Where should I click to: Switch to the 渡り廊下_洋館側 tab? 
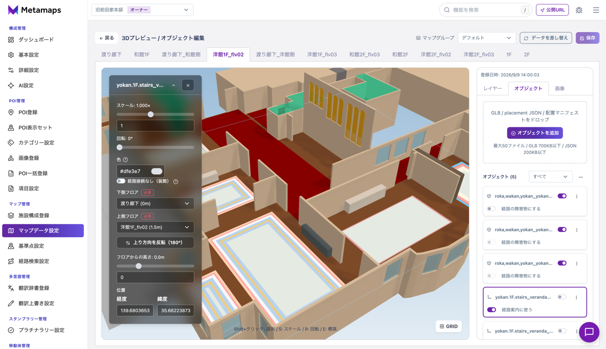click(275, 55)
